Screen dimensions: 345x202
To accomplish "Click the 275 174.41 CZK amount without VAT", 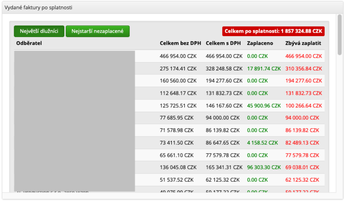I will click(x=178, y=68).
